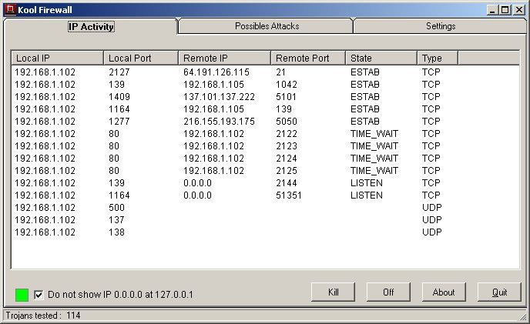The width and height of the screenshot is (530, 324).
Task: Click the Remote IP column header
Action: click(224, 58)
